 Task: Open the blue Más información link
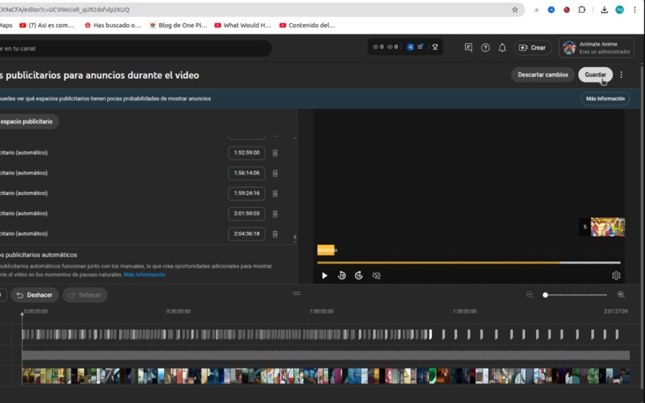point(144,275)
